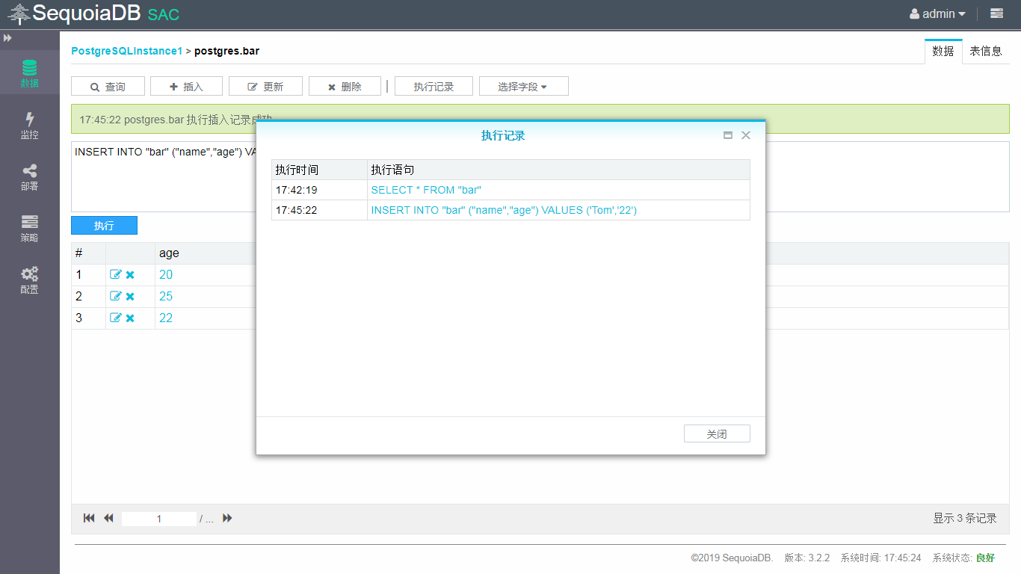This screenshot has height=574, width=1021.
Task: Edit row 2 with pencil icon
Action: coord(115,296)
